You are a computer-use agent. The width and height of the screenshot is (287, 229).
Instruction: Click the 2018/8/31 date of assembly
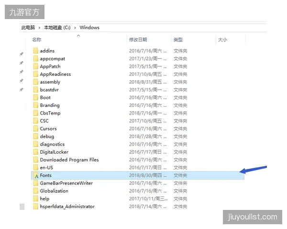click(x=148, y=82)
